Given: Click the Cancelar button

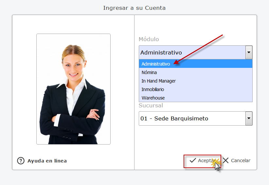Looking at the screenshot, I should coord(237,161).
